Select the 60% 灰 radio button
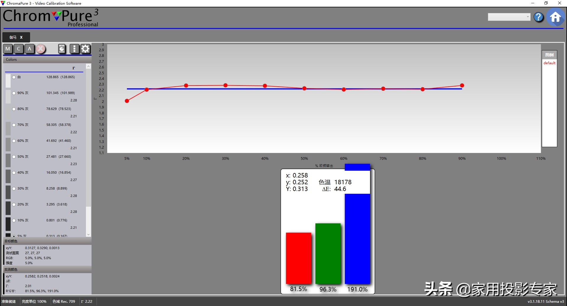Image resolution: width=567 pixels, height=306 pixels. point(14,141)
